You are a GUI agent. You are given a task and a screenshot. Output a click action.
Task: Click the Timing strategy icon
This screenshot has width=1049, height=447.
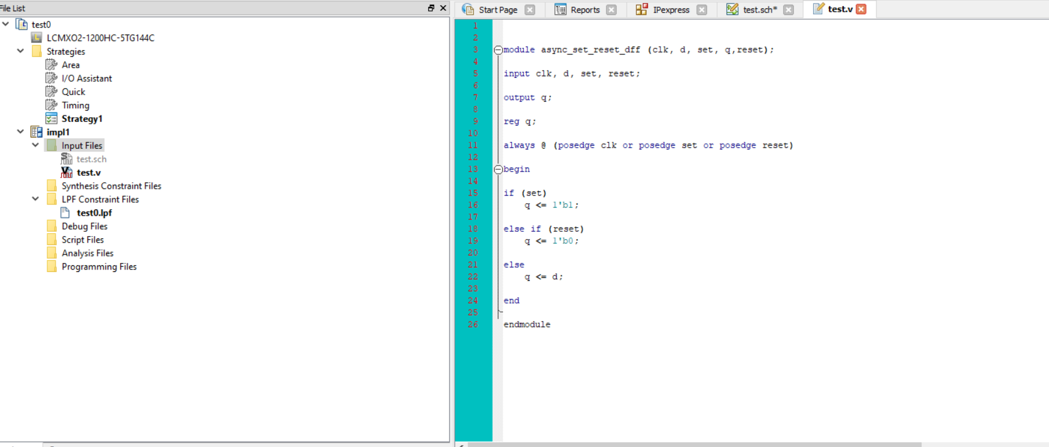(51, 105)
